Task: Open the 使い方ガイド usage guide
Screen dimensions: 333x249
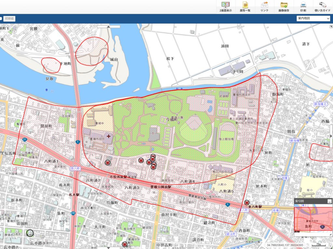Action: (322, 7)
